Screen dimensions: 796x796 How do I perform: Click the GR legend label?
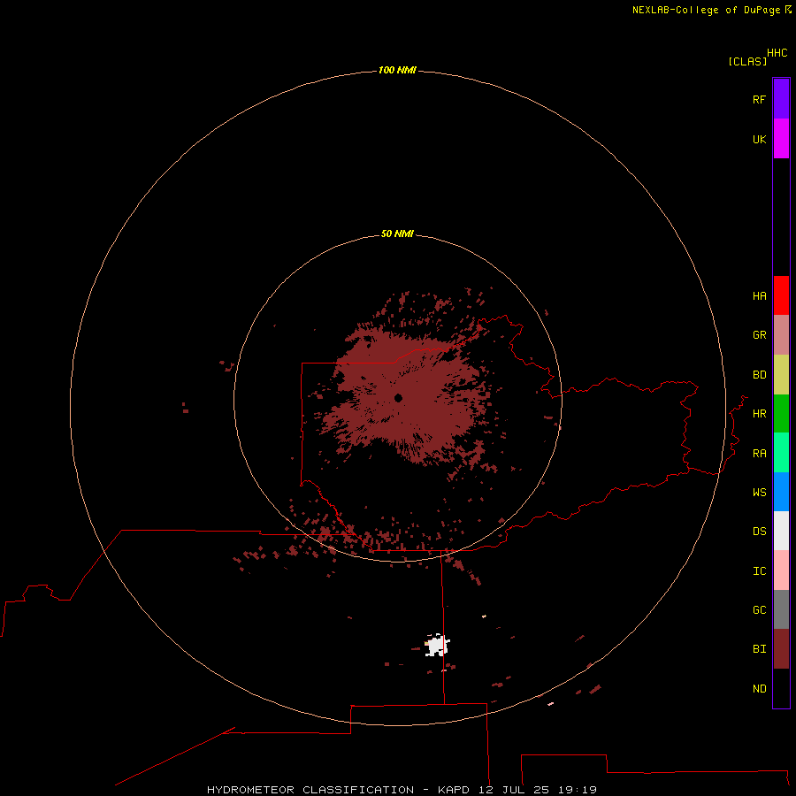pos(759,335)
